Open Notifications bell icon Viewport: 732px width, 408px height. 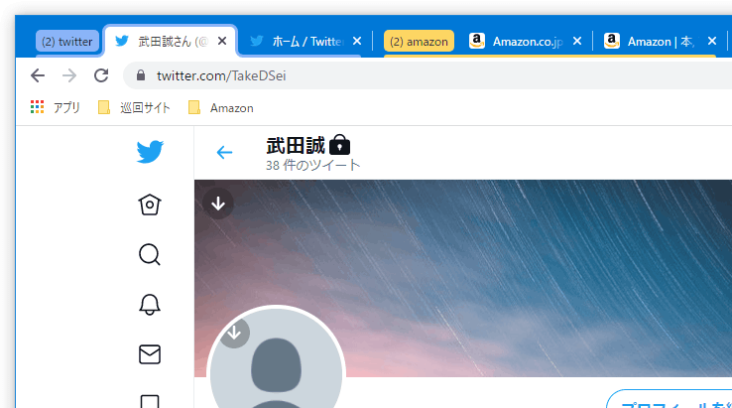pos(150,304)
